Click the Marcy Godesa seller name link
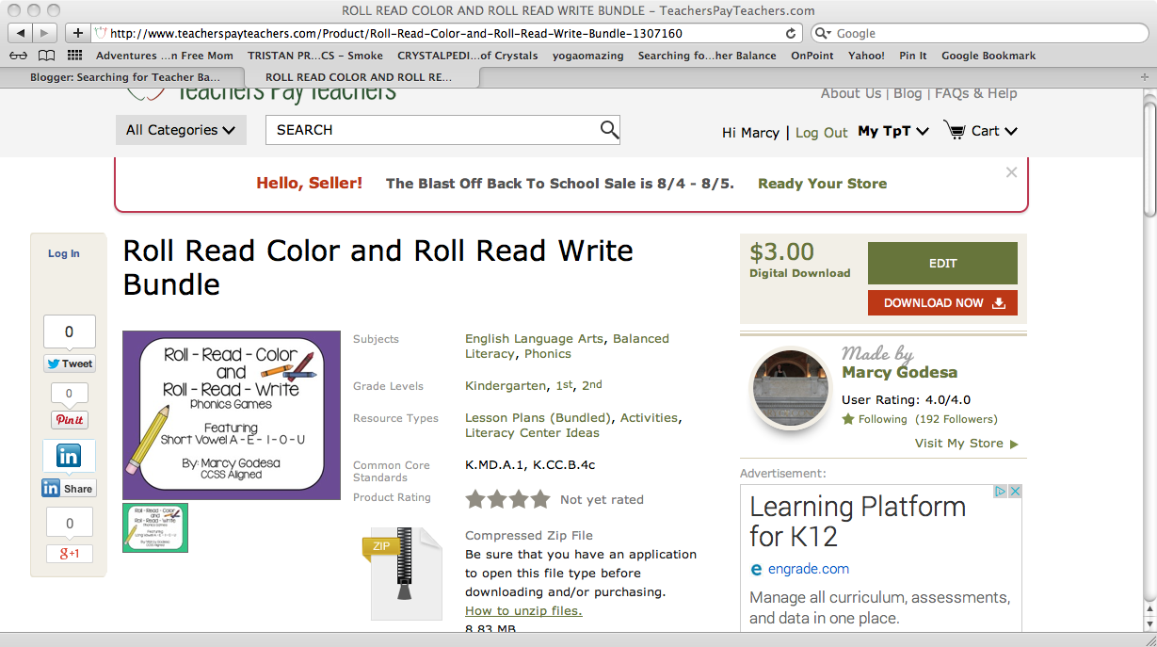 pos(899,373)
